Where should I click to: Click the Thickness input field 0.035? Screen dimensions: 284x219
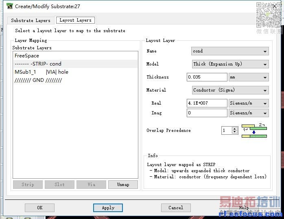tap(207, 77)
